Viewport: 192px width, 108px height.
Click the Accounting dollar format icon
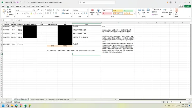tap(74, 13)
